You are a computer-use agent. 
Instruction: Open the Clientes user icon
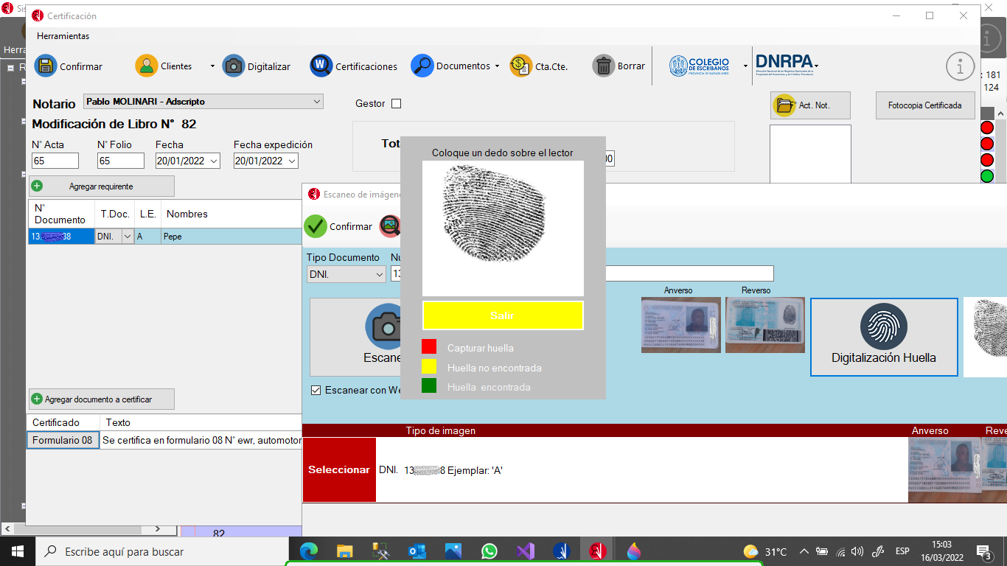click(x=147, y=66)
